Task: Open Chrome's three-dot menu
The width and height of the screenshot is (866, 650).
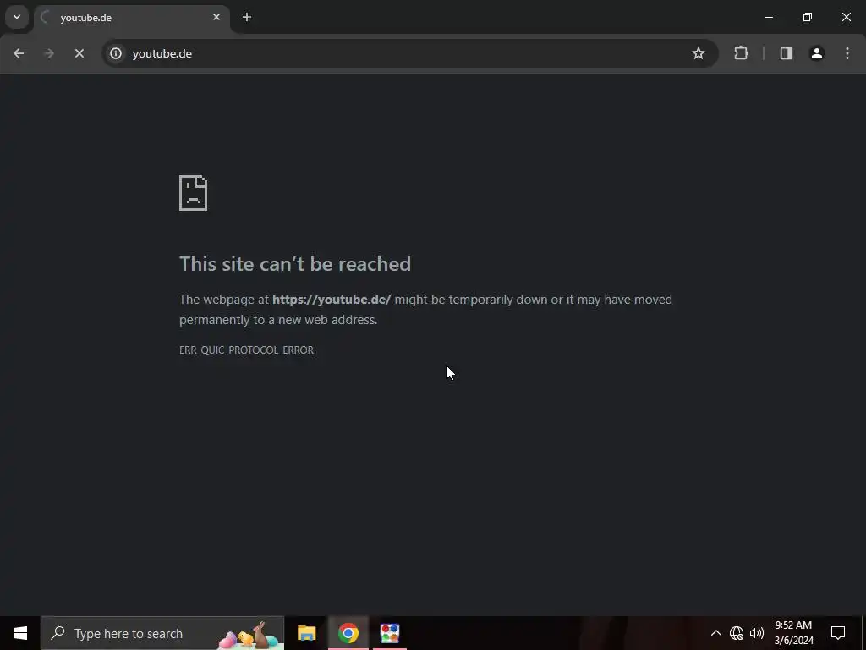Action: [847, 53]
